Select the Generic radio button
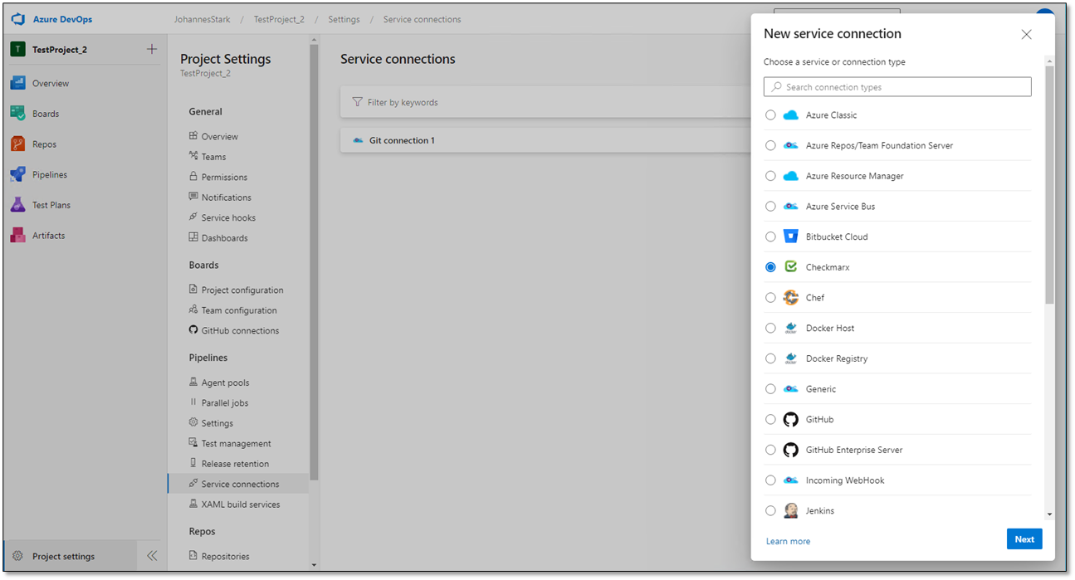Screen dimensions: 1075x580 pyautogui.click(x=770, y=389)
